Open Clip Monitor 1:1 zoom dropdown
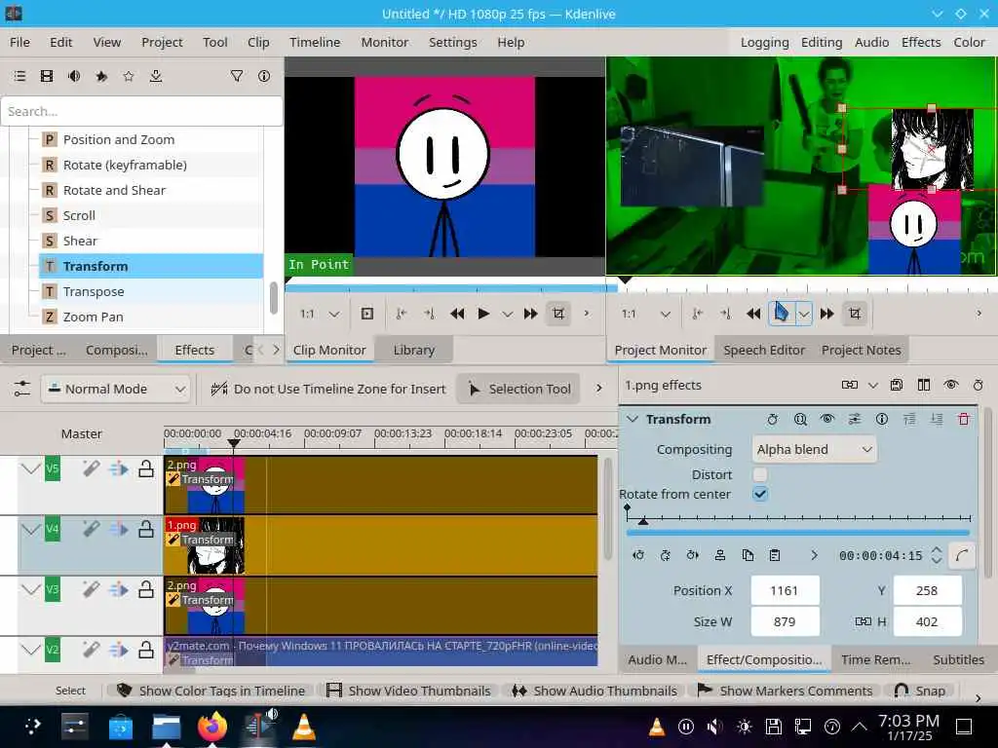Viewport: 998px width, 748px height. click(x=334, y=314)
